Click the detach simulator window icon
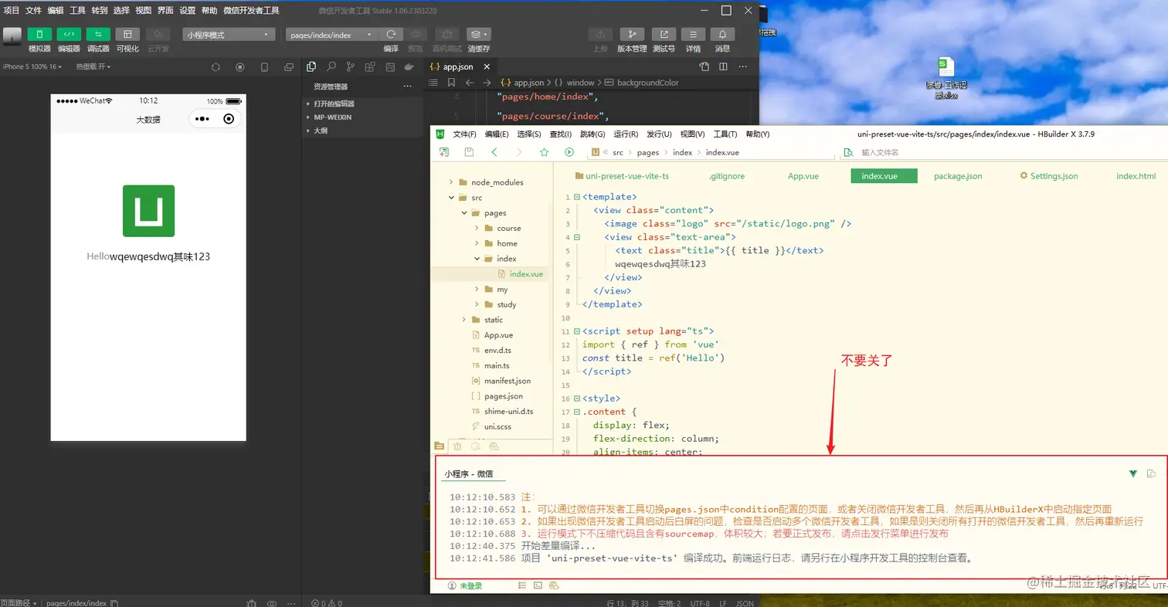Screen dimensions: 1168x607 [x=288, y=67]
